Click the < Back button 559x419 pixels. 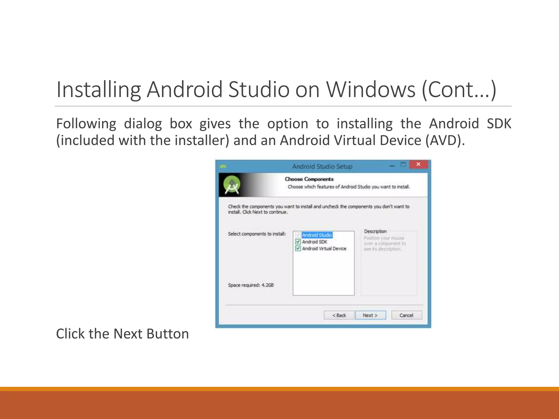click(339, 315)
